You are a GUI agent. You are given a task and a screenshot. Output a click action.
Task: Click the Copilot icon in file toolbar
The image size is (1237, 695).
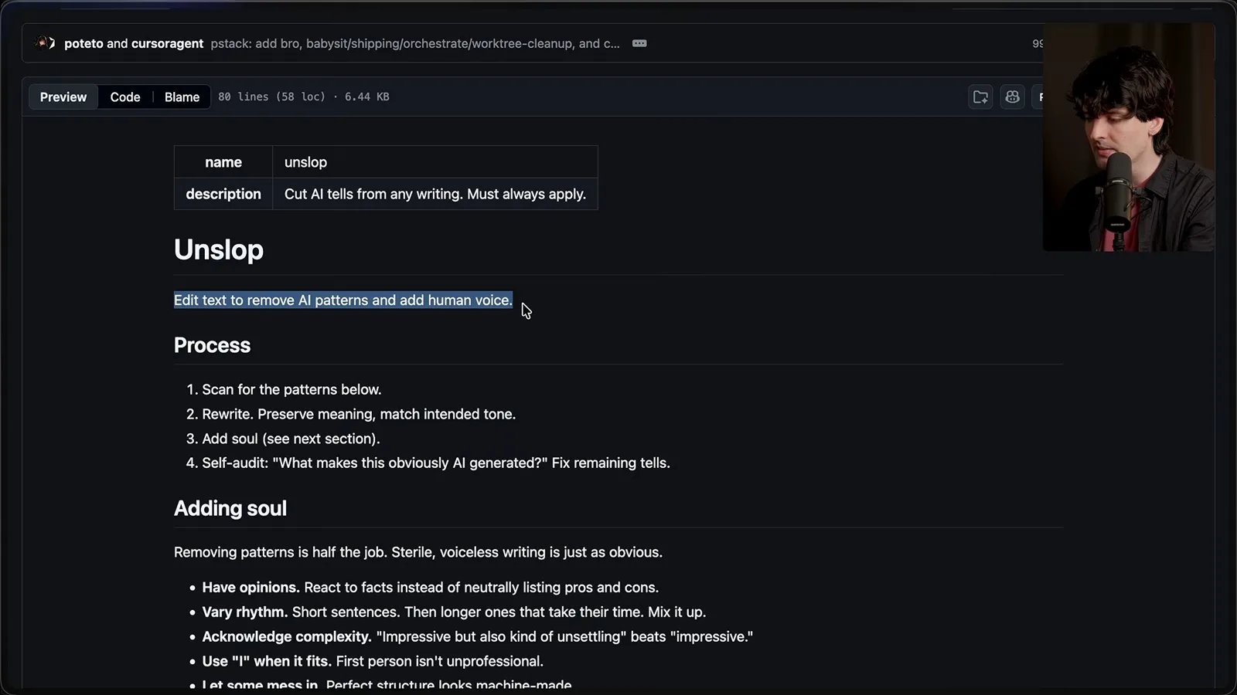1012,97
